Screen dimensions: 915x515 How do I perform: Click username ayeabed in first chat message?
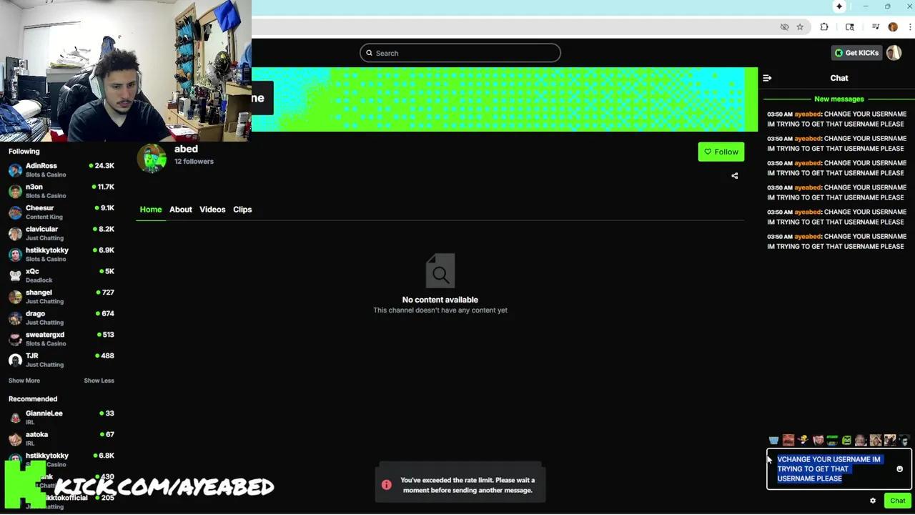[808, 114]
